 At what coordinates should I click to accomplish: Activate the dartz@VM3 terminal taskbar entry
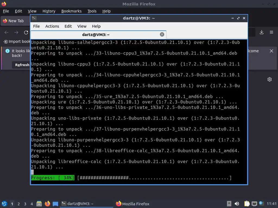[x=86, y=204]
